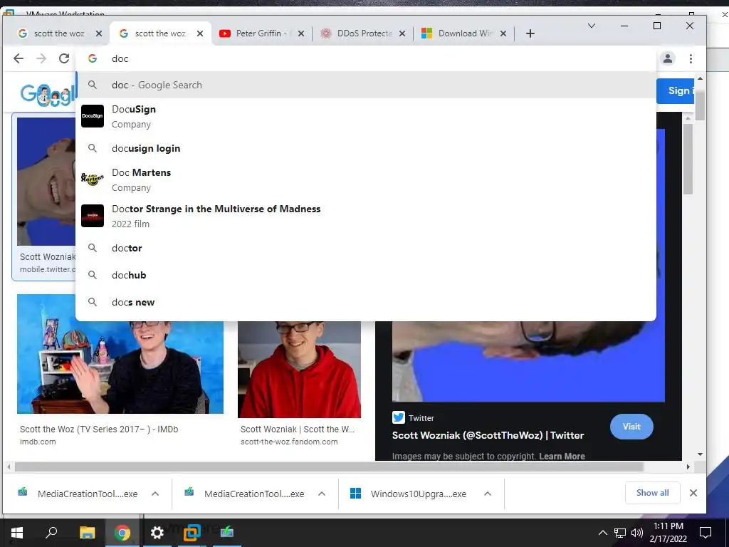Click the horizontal scrollbar at page bottom
Image resolution: width=729 pixels, height=547 pixels.
pos(329,467)
